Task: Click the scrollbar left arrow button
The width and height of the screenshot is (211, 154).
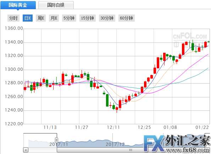Action: click(x=26, y=150)
